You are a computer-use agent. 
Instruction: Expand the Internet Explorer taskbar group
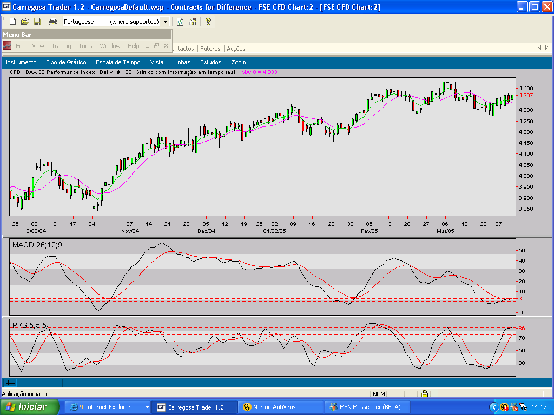pyautogui.click(x=147, y=407)
